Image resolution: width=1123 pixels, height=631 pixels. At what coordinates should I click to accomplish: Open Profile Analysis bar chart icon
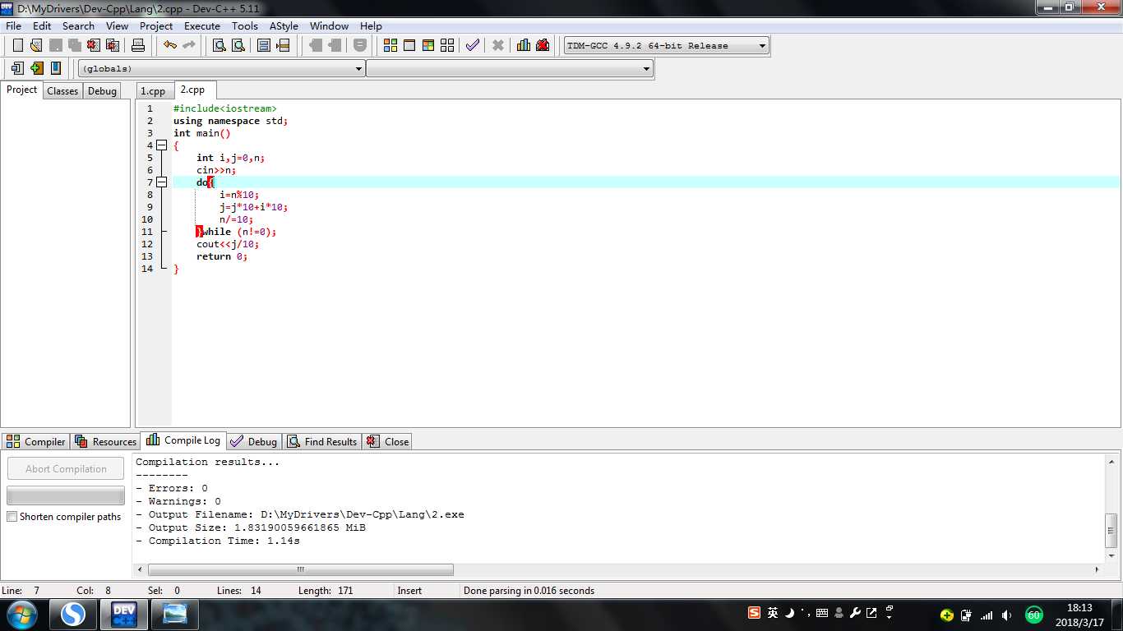point(523,45)
